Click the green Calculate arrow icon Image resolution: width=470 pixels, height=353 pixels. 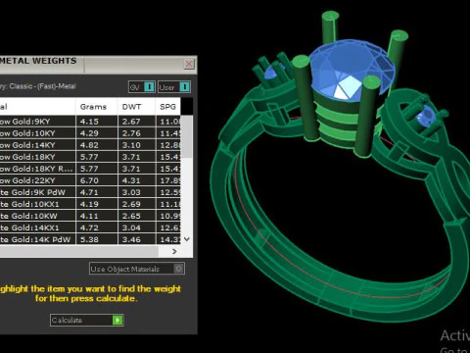pyautogui.click(x=117, y=320)
